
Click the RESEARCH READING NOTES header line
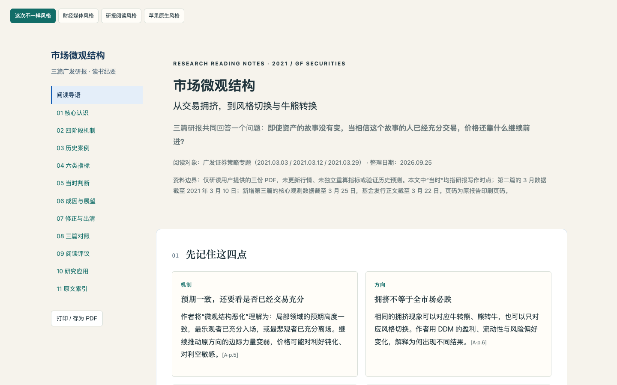point(259,64)
